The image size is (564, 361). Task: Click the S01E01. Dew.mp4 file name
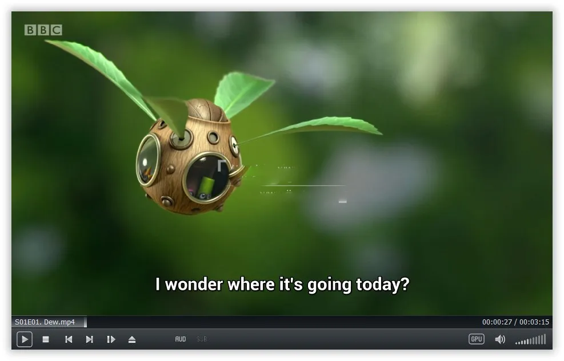(45, 322)
